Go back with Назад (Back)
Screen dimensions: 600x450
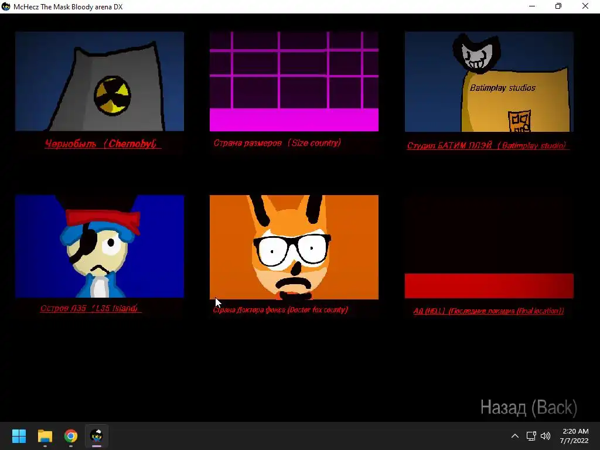[529, 408]
